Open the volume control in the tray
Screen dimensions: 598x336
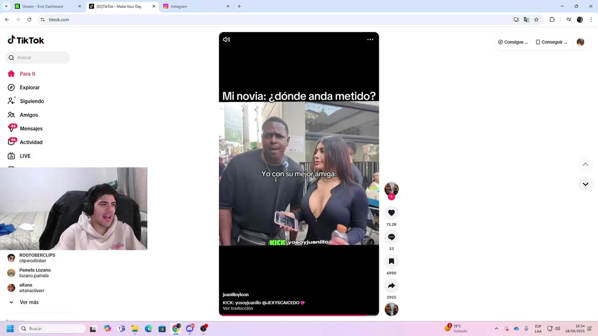pos(557,329)
